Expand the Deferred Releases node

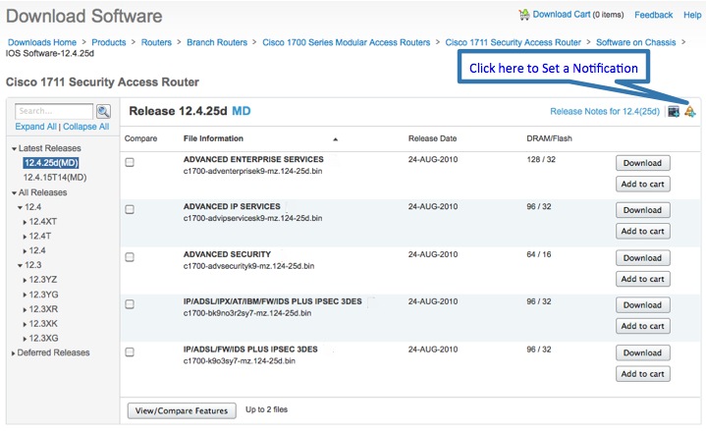click(x=14, y=353)
